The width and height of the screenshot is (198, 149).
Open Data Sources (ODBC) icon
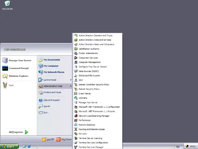(76, 71)
